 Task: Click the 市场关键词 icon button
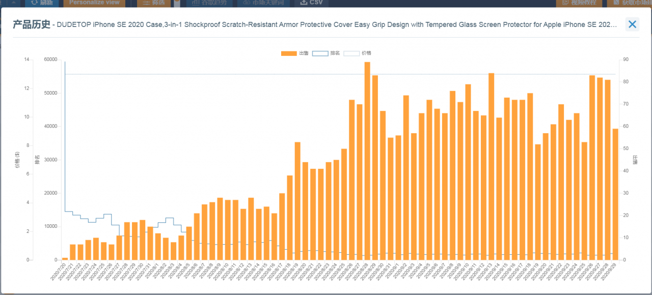point(247,3)
